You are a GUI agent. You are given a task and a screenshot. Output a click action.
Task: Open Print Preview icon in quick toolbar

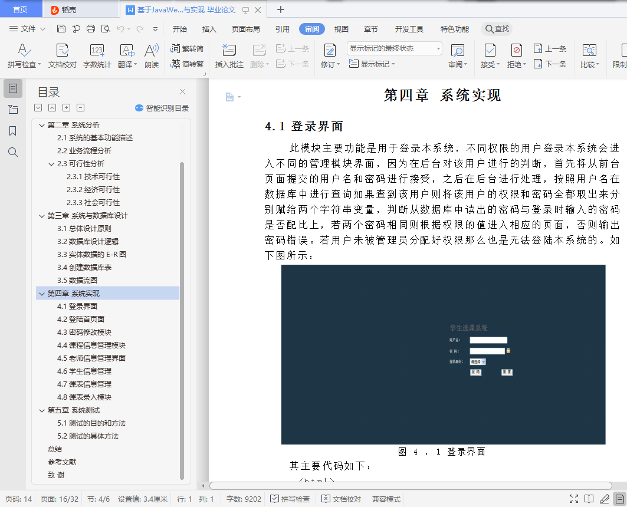pos(106,29)
